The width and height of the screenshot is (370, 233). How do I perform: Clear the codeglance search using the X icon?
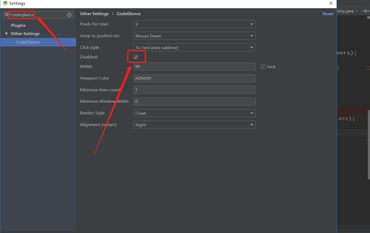click(69, 15)
